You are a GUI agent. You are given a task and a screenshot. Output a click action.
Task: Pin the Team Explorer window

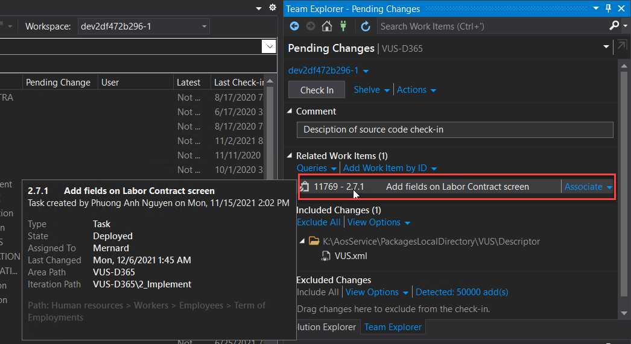609,8
